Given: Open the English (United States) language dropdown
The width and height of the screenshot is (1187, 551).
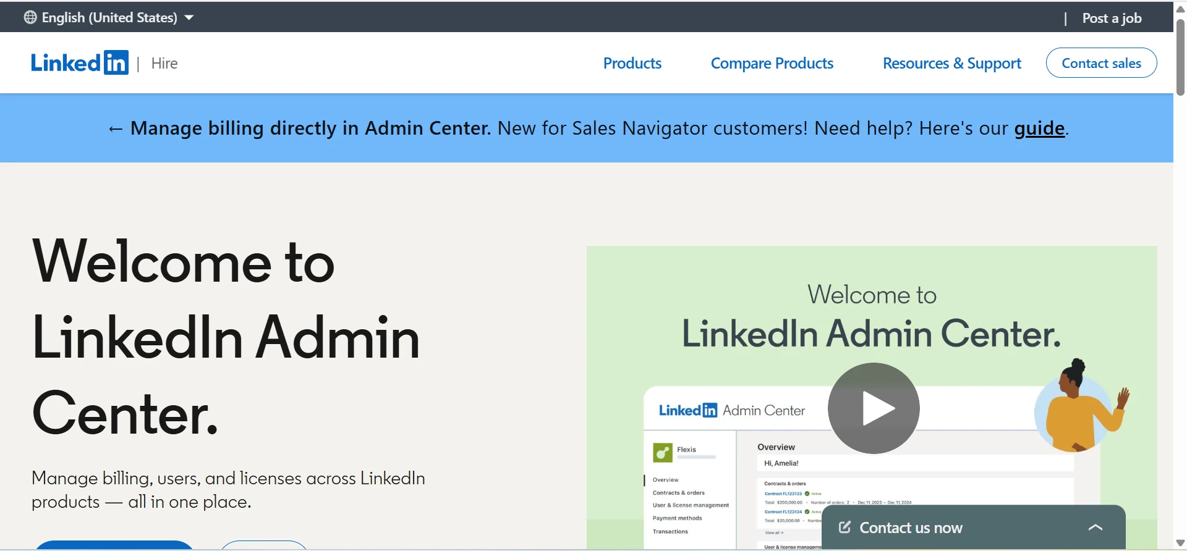Looking at the screenshot, I should tap(109, 17).
